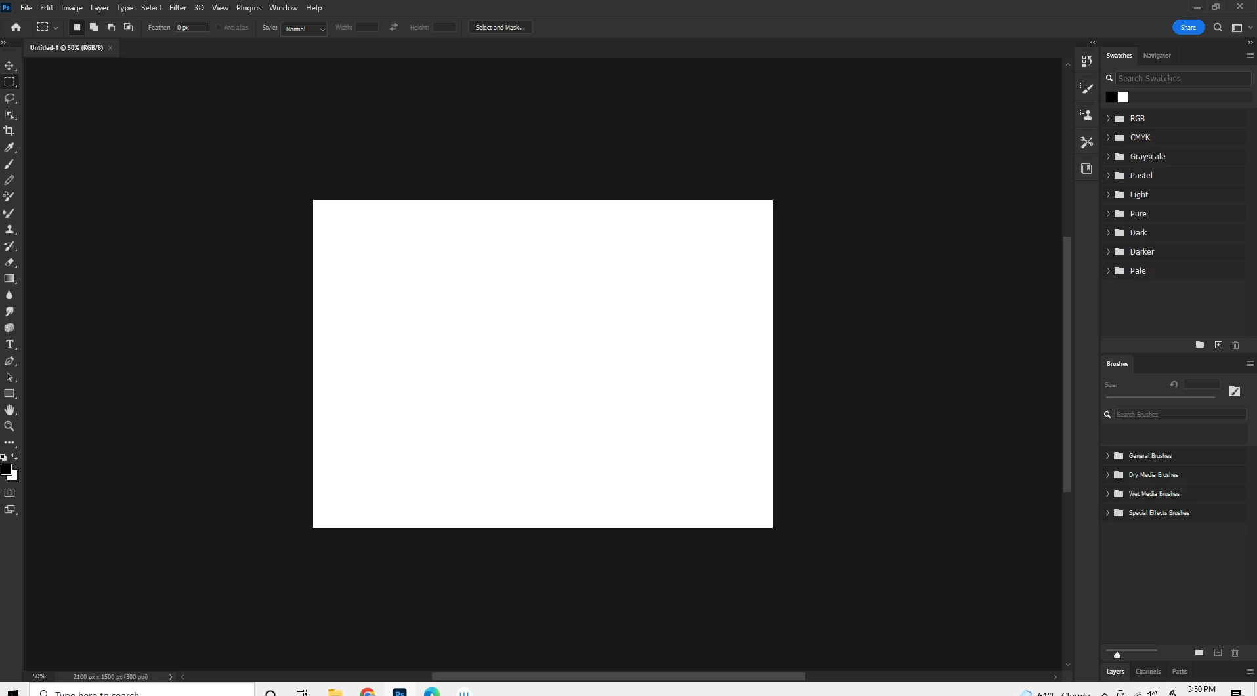Image resolution: width=1257 pixels, height=696 pixels.
Task: Open the Search magnifier in top right
Action: 1218,28
